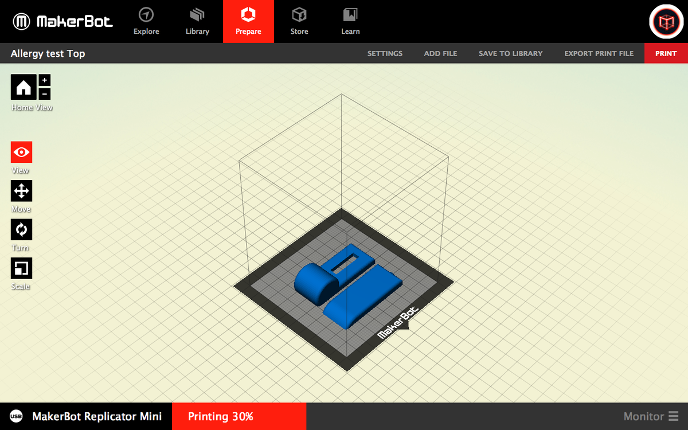
Task: Click the MakerBot logo
Action: (63, 22)
